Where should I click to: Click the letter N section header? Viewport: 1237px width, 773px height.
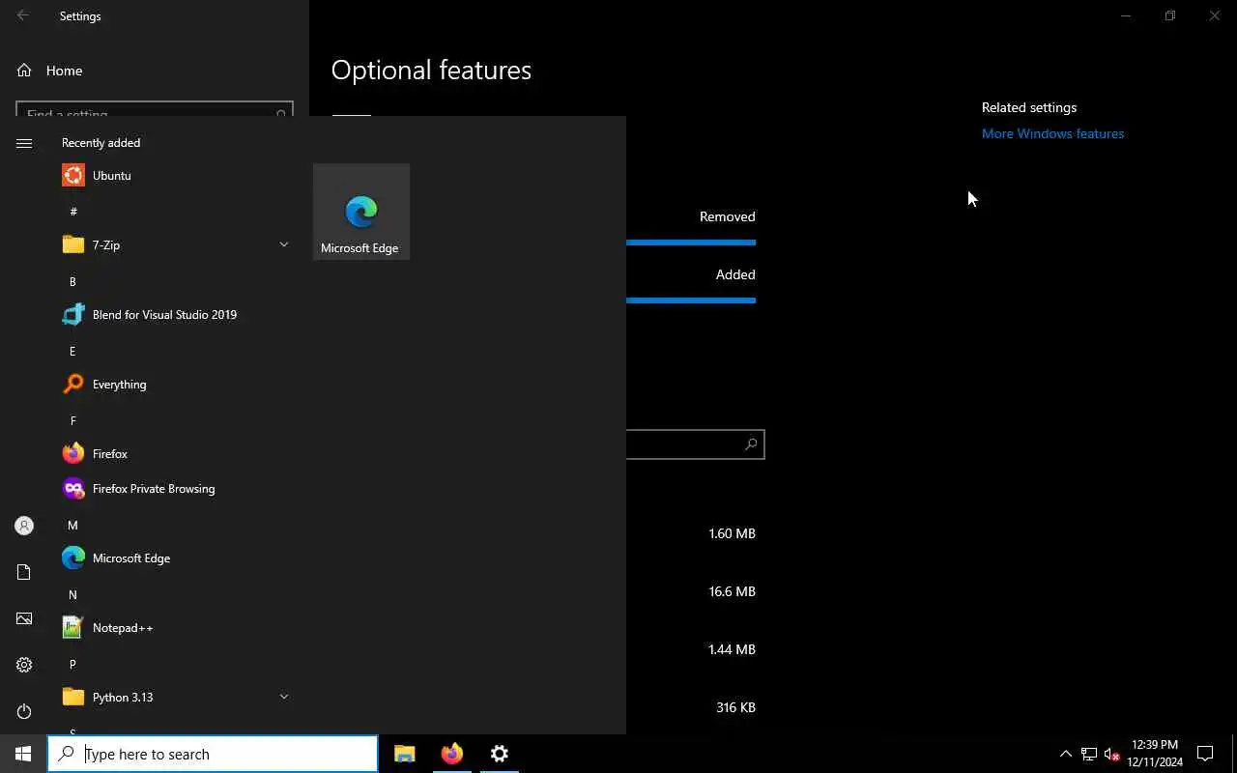[72, 594]
